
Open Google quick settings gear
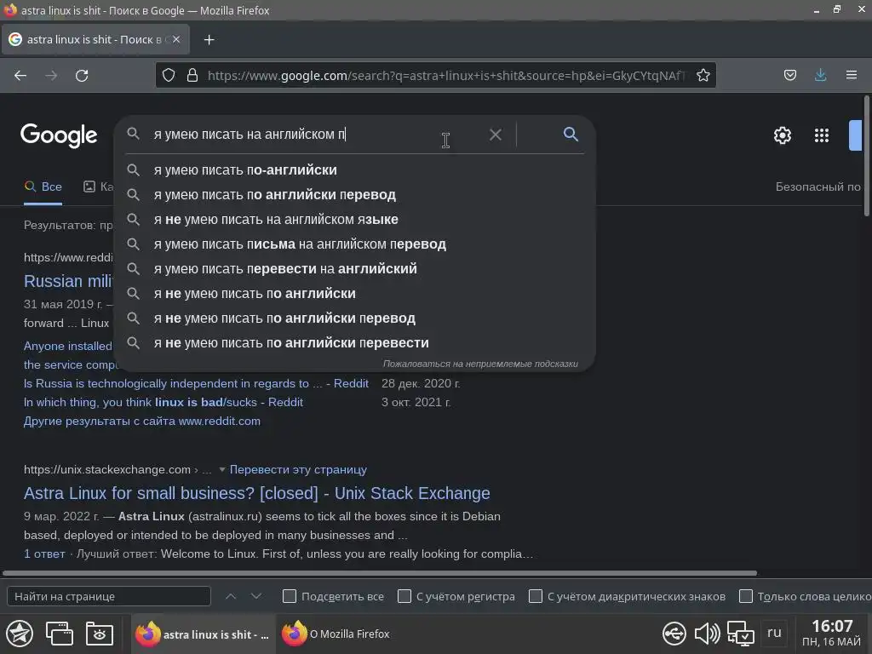[782, 135]
